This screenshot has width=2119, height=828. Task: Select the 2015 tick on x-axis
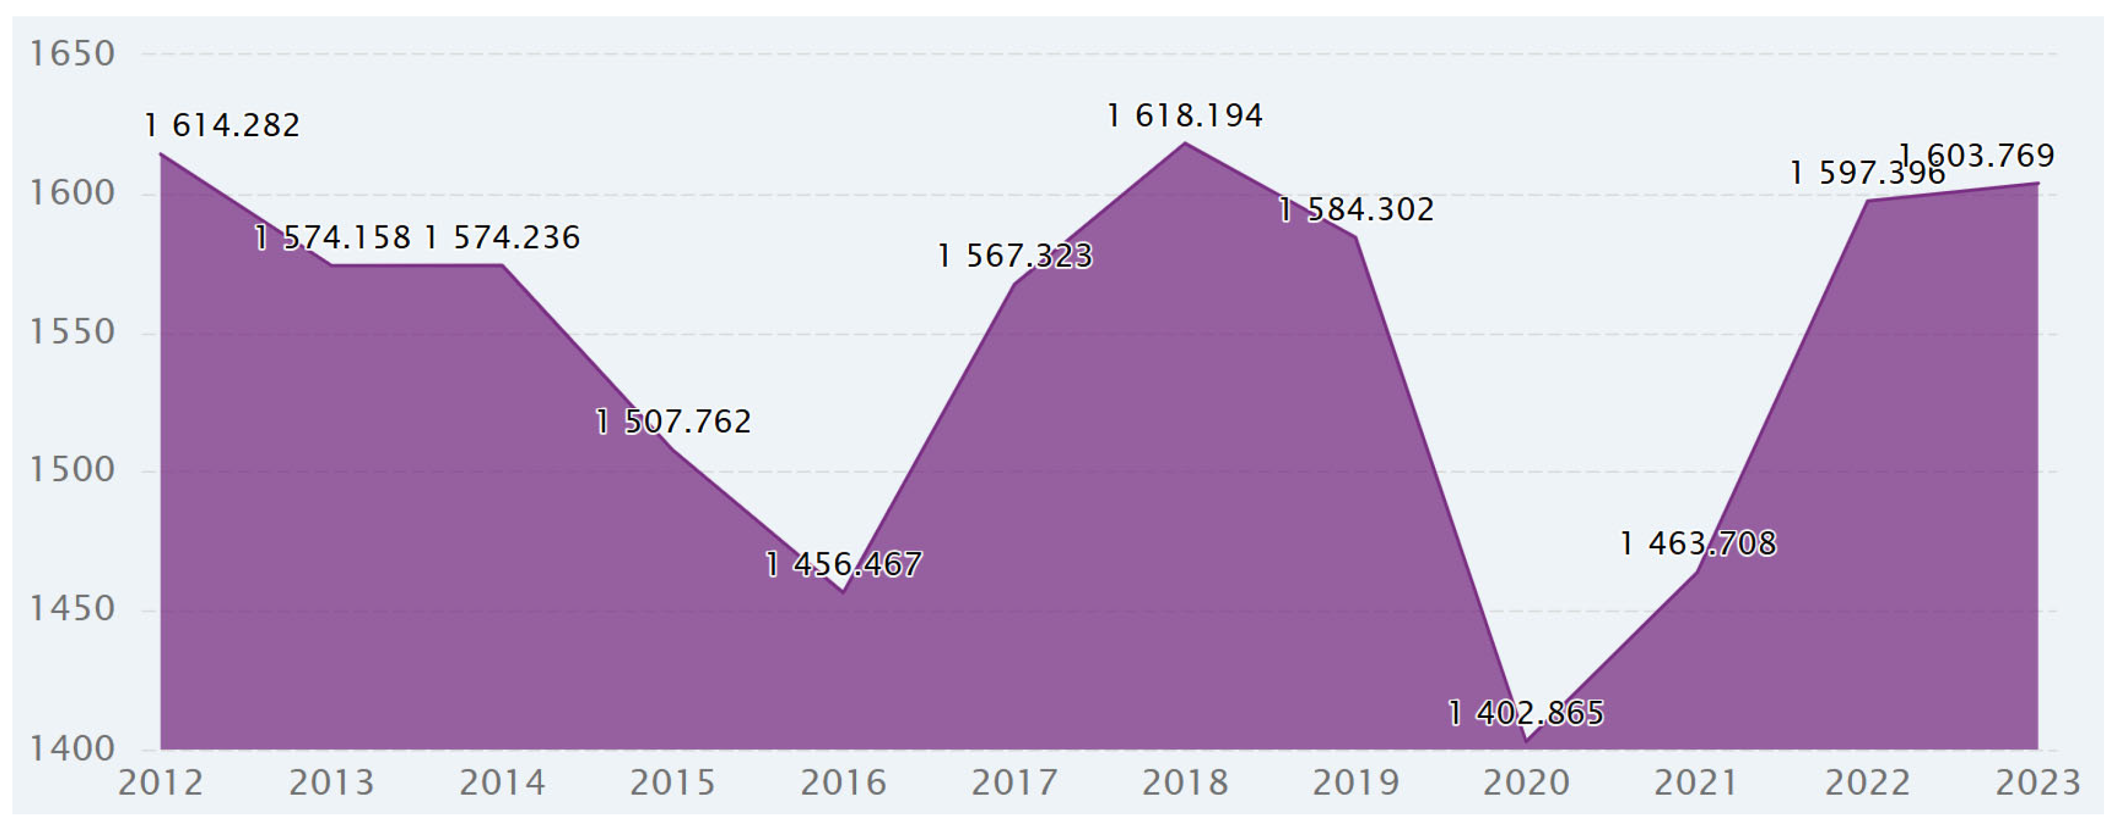[673, 783]
